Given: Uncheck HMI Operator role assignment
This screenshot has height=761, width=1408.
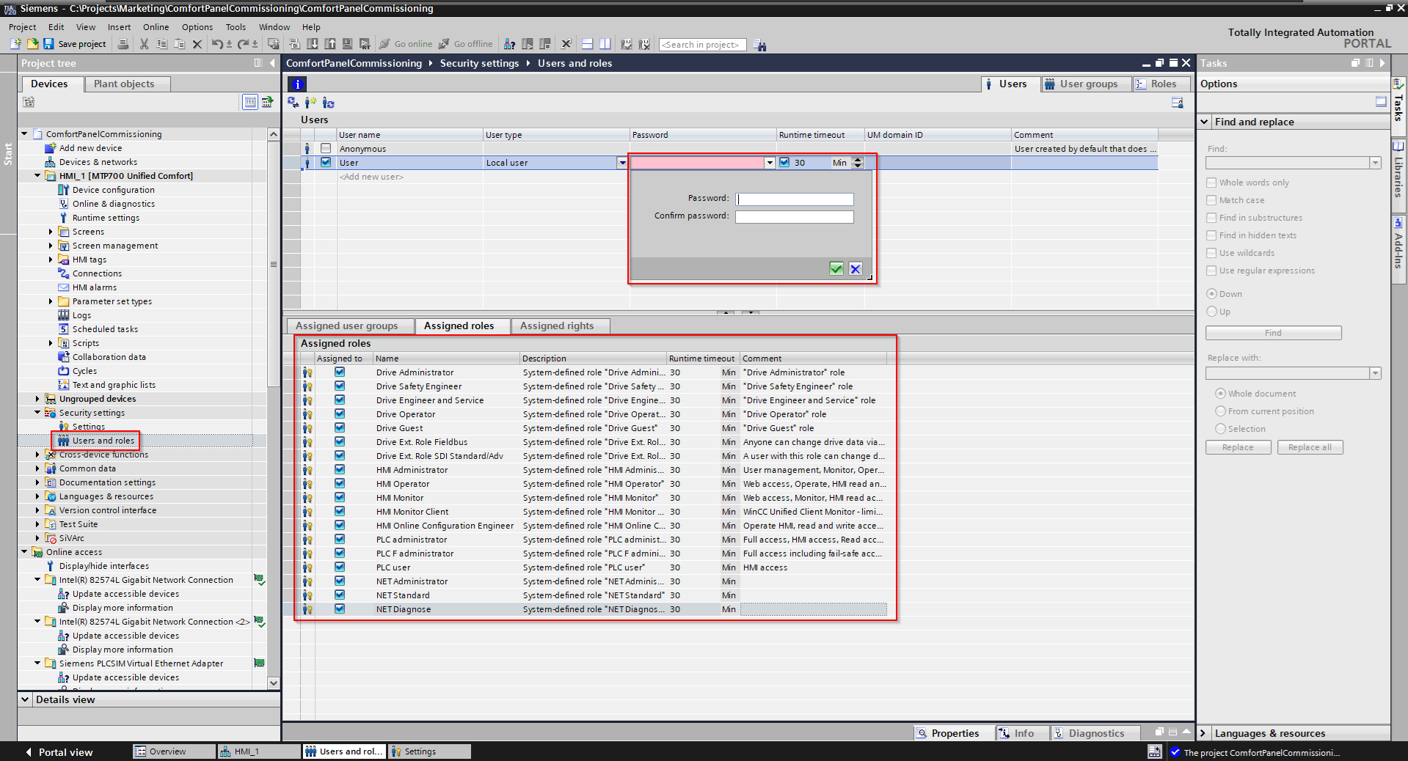Looking at the screenshot, I should 340,483.
